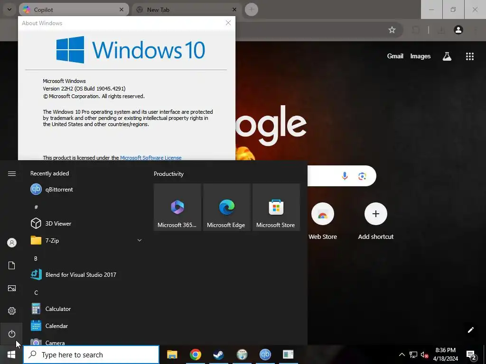Open File Explorer from the taskbar
Screen dimensions: 486x364
click(x=172, y=355)
